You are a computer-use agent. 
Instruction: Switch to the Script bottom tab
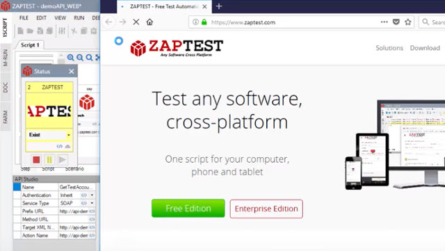point(48,169)
